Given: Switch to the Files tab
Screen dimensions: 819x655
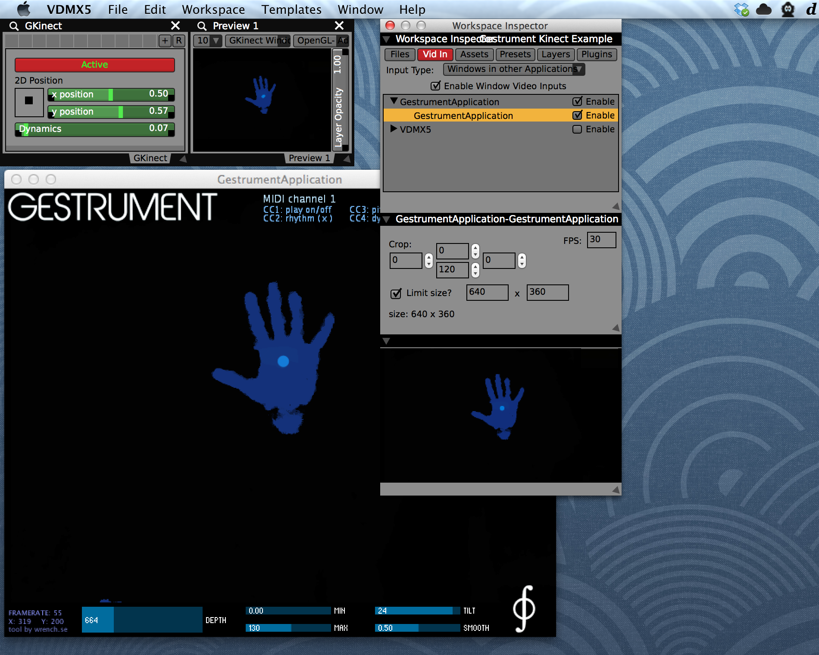Looking at the screenshot, I should [x=400, y=54].
